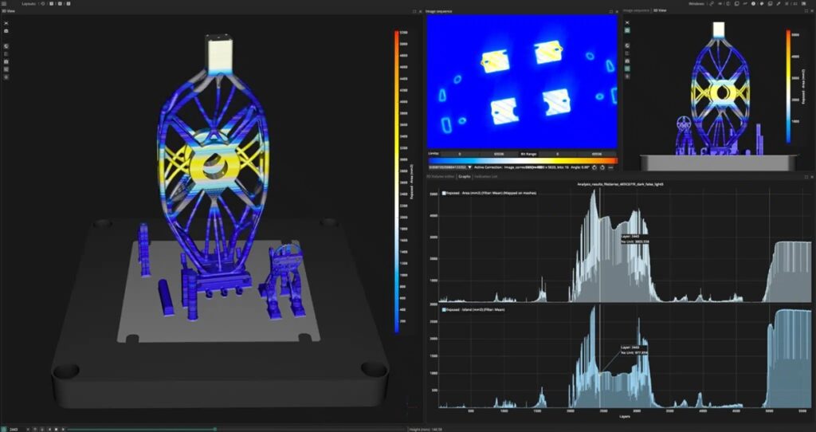Viewport: 816px width, 432px height.
Task: Switch to the Graphic tab
Action: pos(463,176)
